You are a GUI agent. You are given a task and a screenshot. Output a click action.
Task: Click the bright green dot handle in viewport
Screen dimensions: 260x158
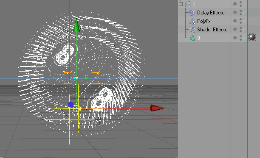pos(86,78)
